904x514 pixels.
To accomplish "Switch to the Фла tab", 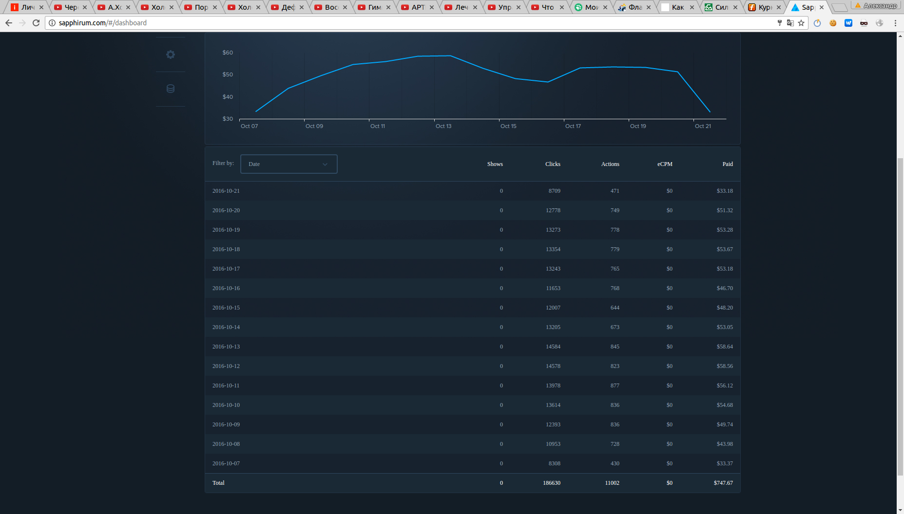I will (x=635, y=7).
